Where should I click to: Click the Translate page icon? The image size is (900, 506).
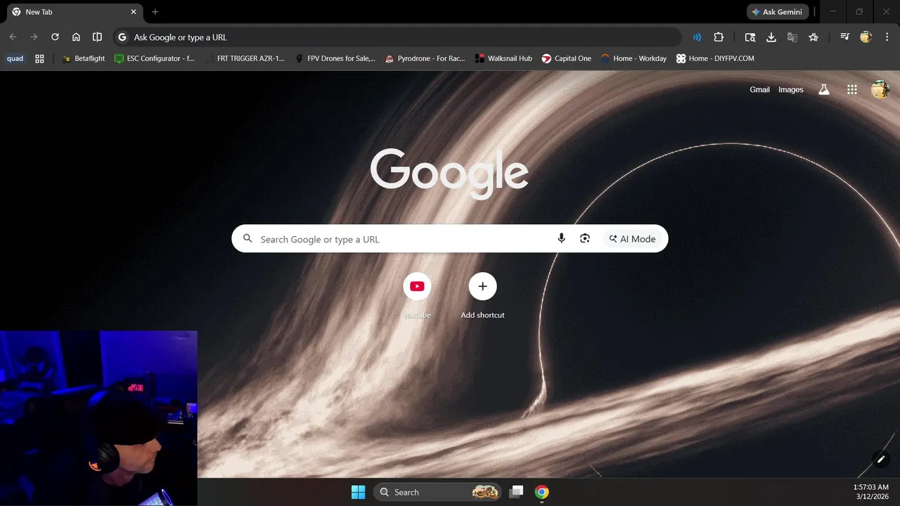792,37
